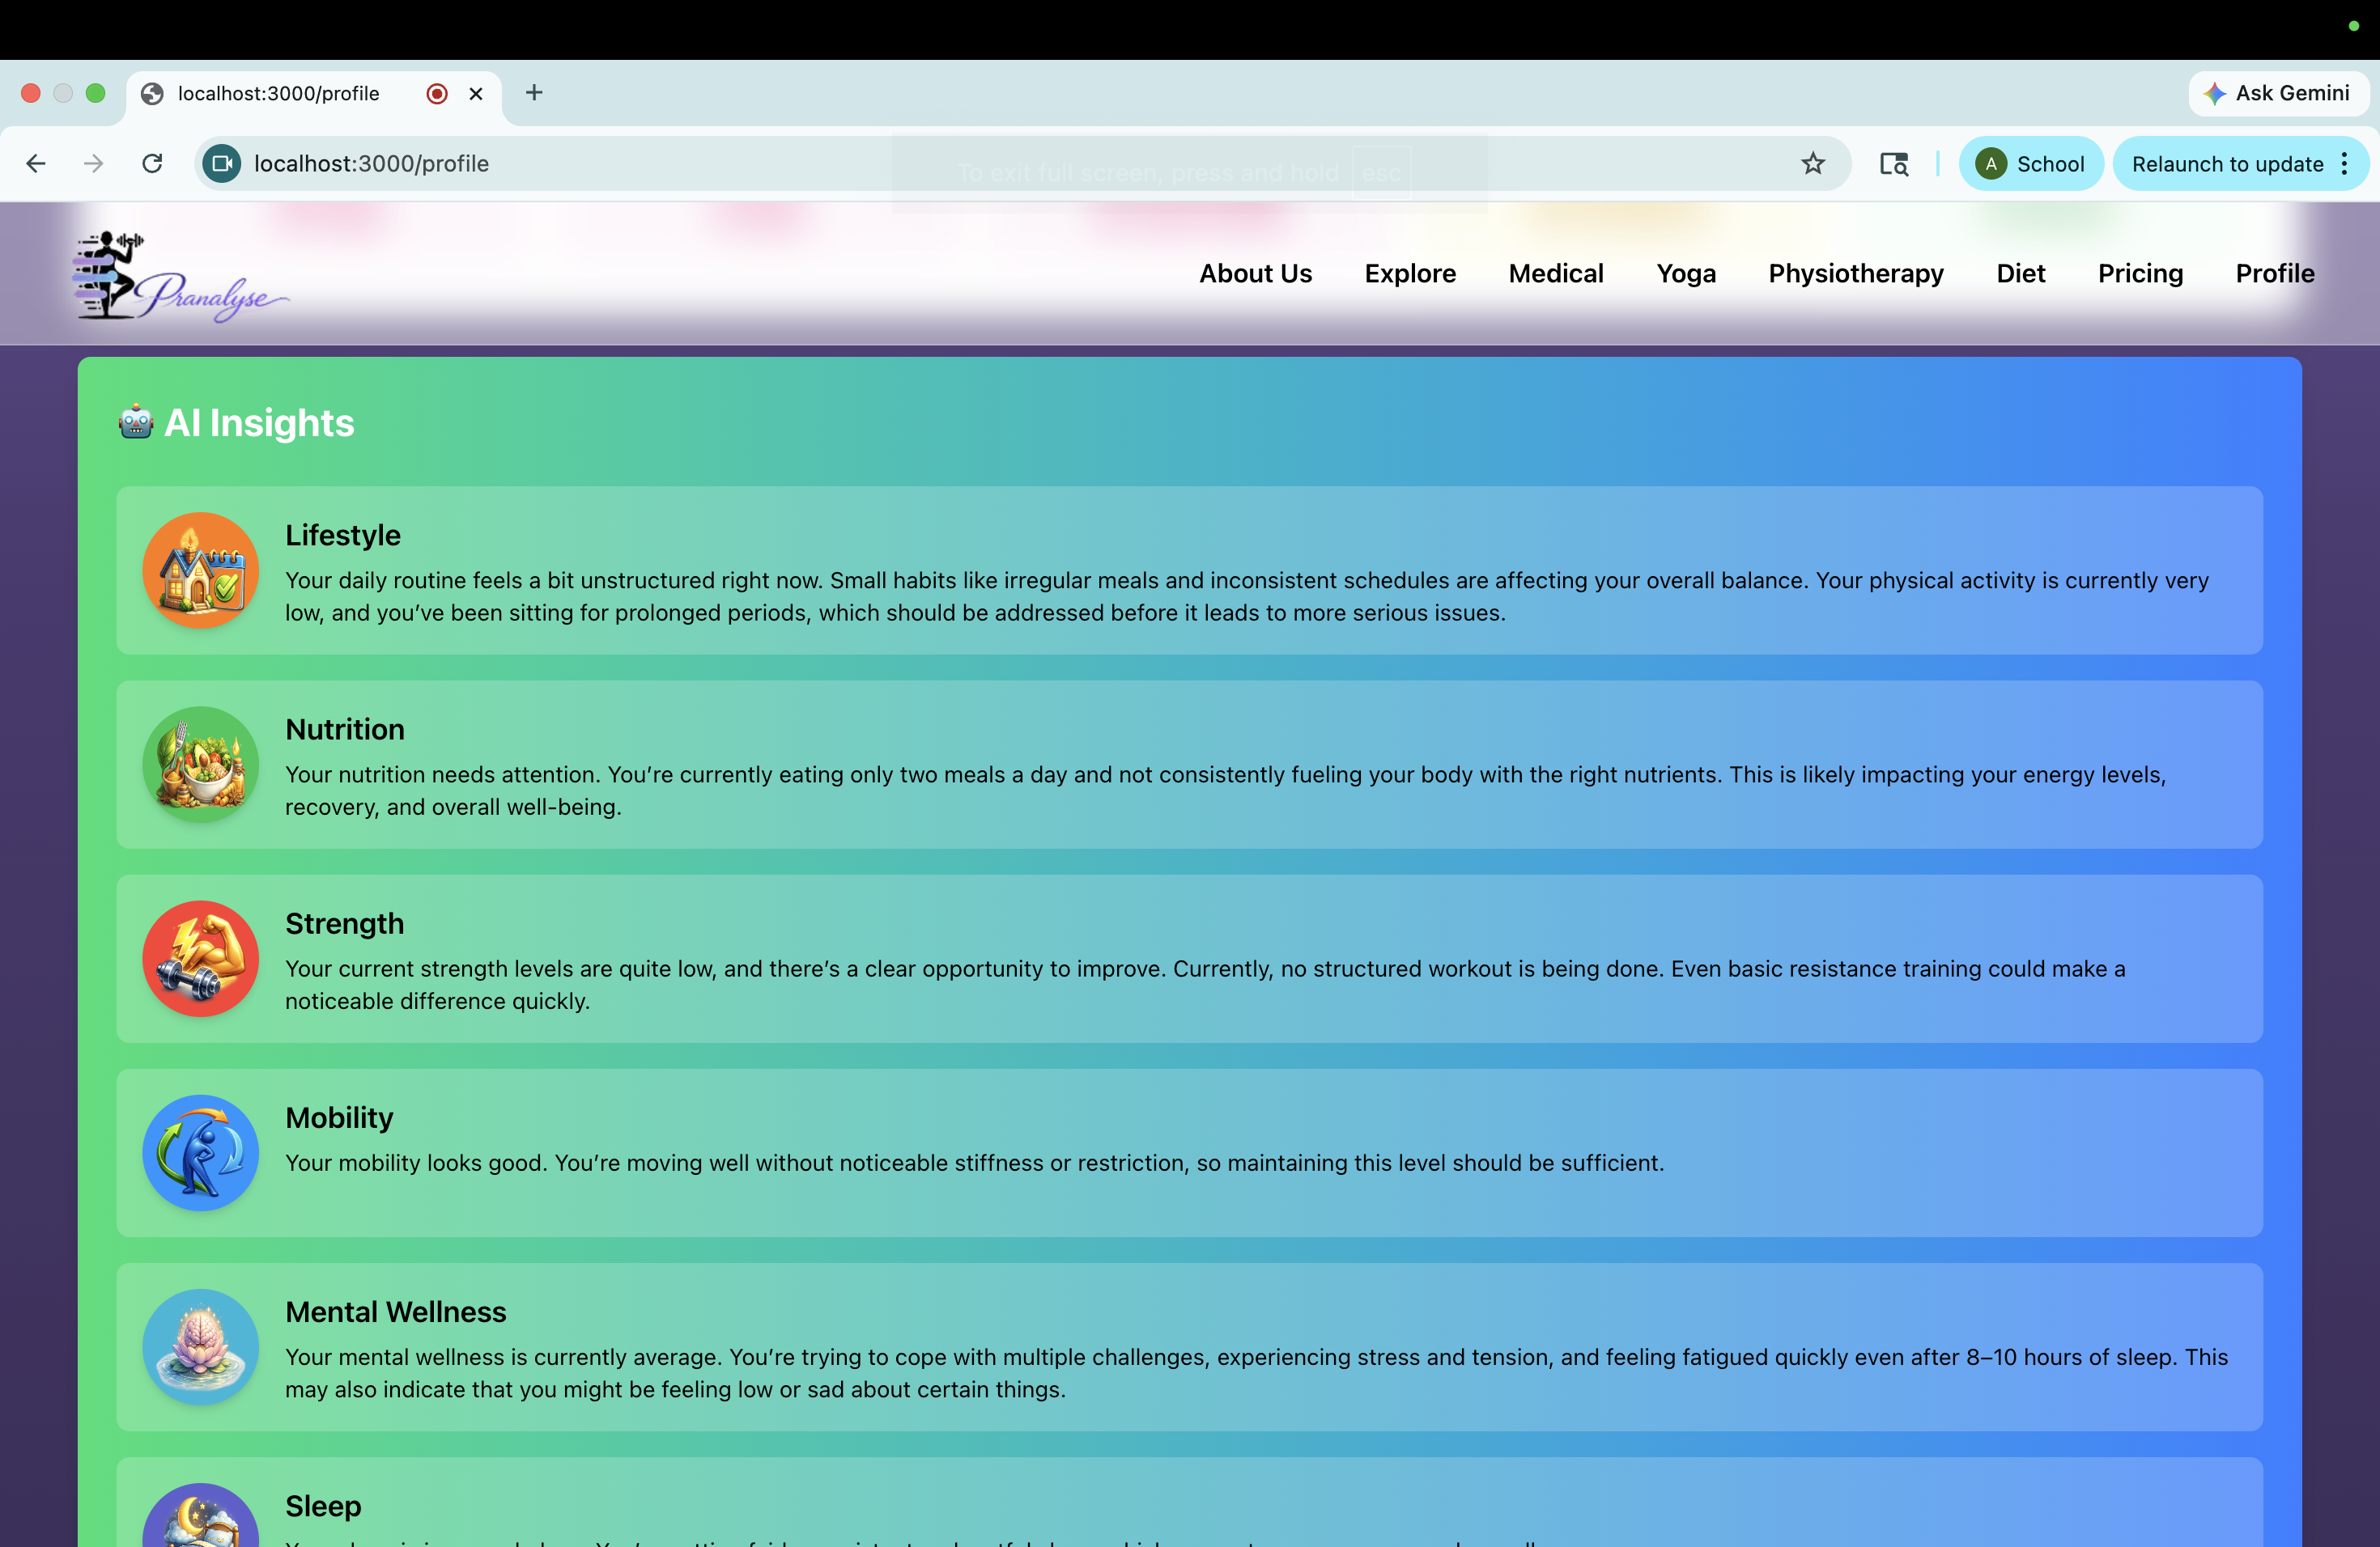Reload the page

click(152, 164)
